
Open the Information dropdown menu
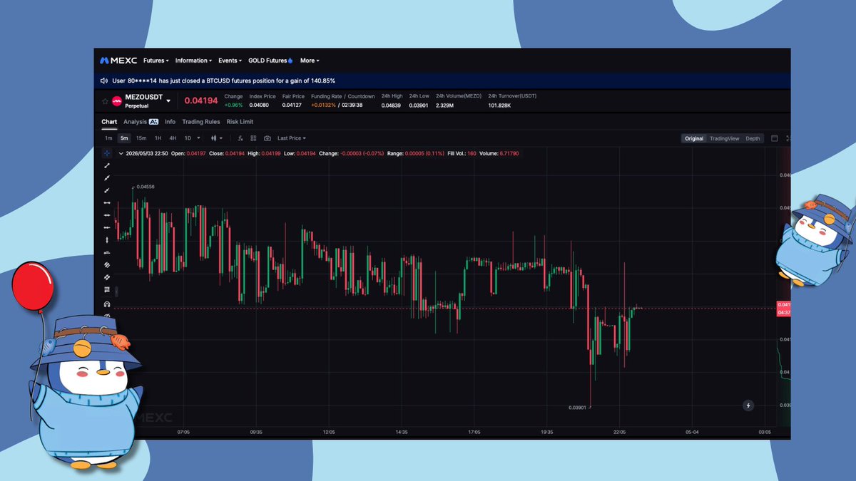(193, 61)
